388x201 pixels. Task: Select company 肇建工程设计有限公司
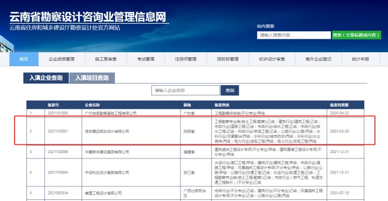[103, 193]
